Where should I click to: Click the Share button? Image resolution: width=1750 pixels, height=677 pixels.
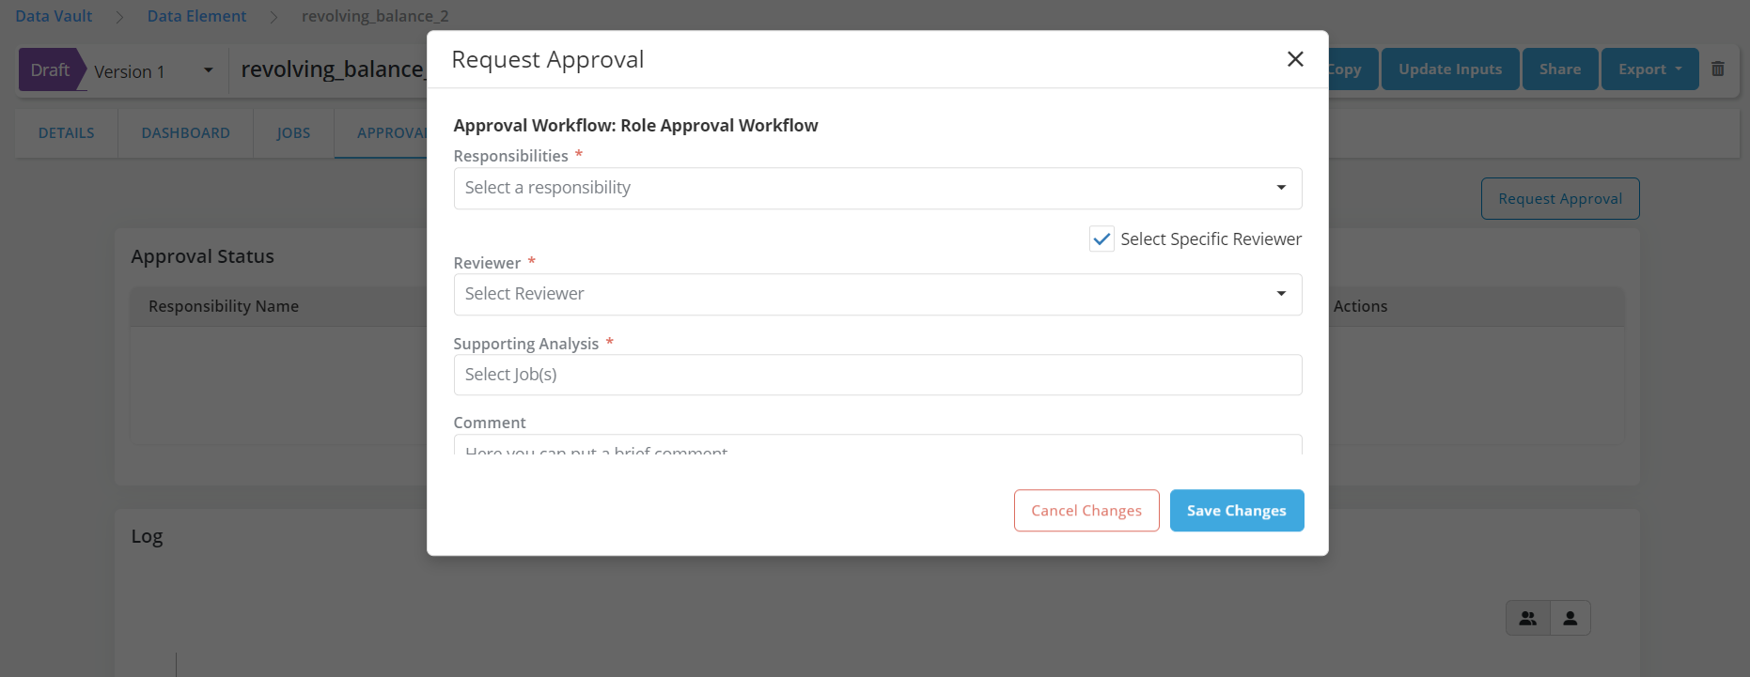1559,69
